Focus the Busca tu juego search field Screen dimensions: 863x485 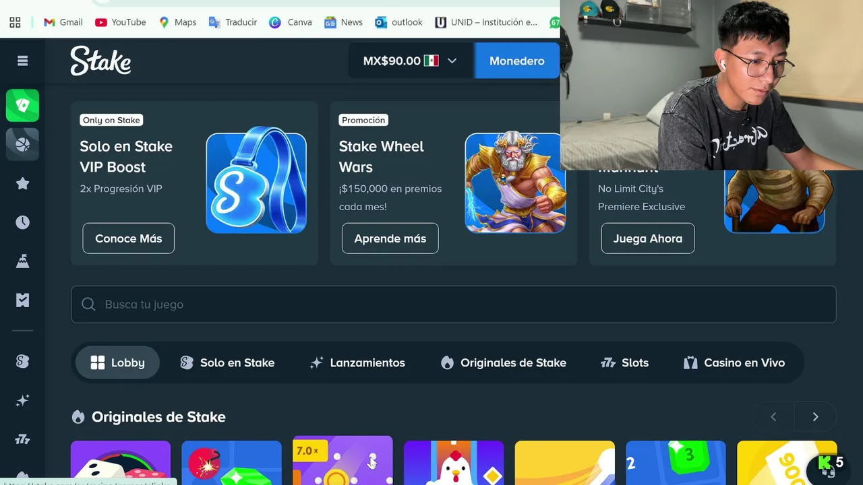[x=454, y=304]
